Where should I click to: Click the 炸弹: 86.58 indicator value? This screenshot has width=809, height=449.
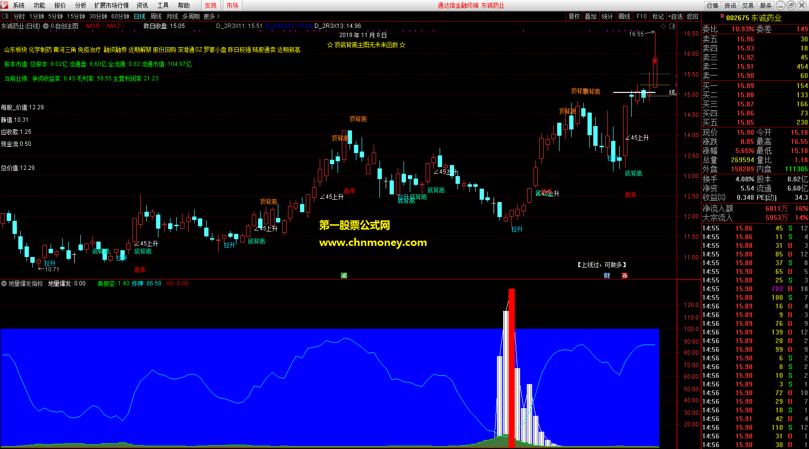[147, 283]
